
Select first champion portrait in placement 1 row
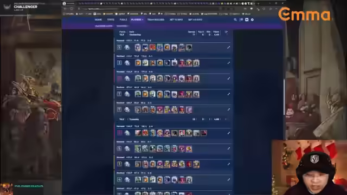click(138, 164)
